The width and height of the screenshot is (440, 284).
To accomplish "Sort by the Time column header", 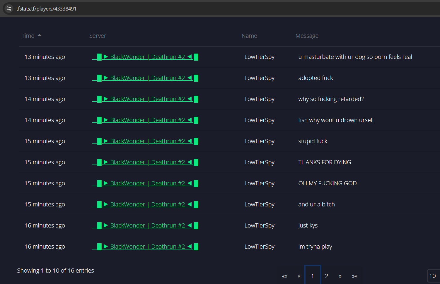I will (28, 36).
